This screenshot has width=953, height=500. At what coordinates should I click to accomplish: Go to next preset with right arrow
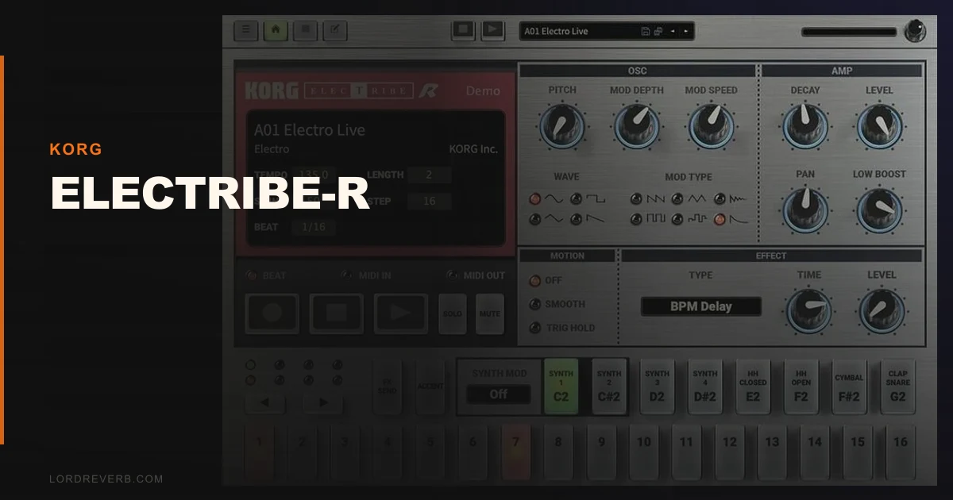tap(686, 32)
